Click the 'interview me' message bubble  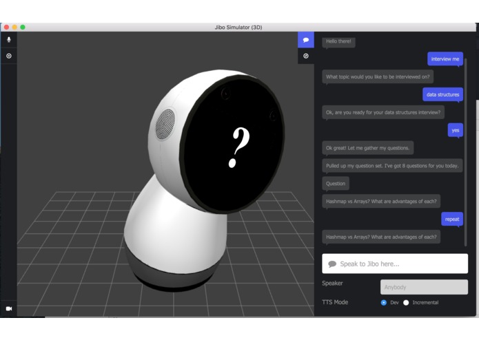click(x=445, y=59)
